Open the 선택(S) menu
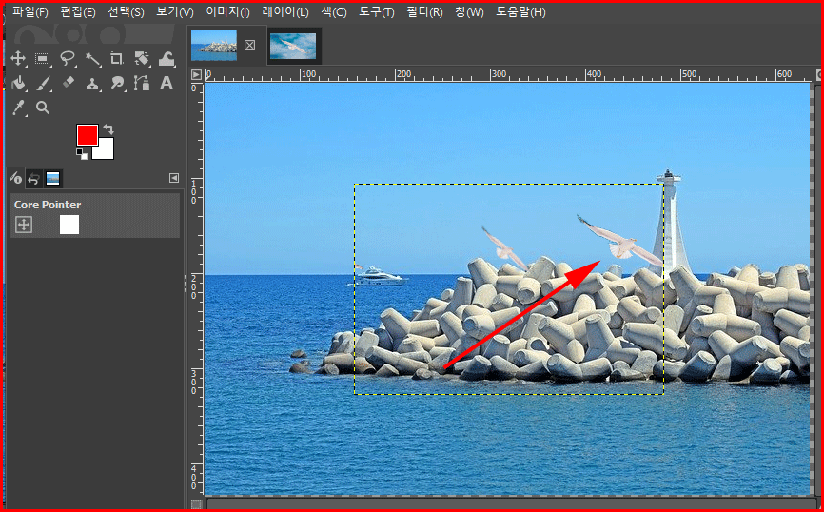824x512 pixels. [126, 12]
